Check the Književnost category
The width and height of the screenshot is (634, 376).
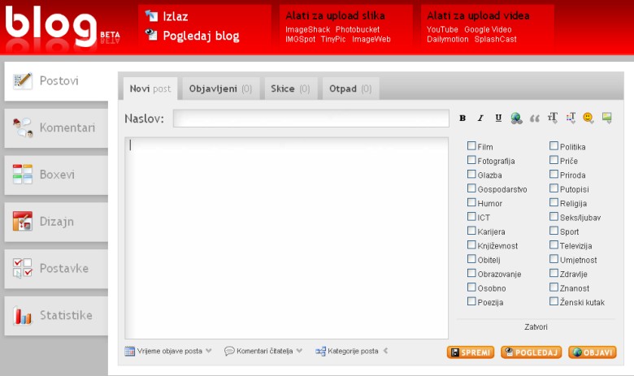pos(471,244)
